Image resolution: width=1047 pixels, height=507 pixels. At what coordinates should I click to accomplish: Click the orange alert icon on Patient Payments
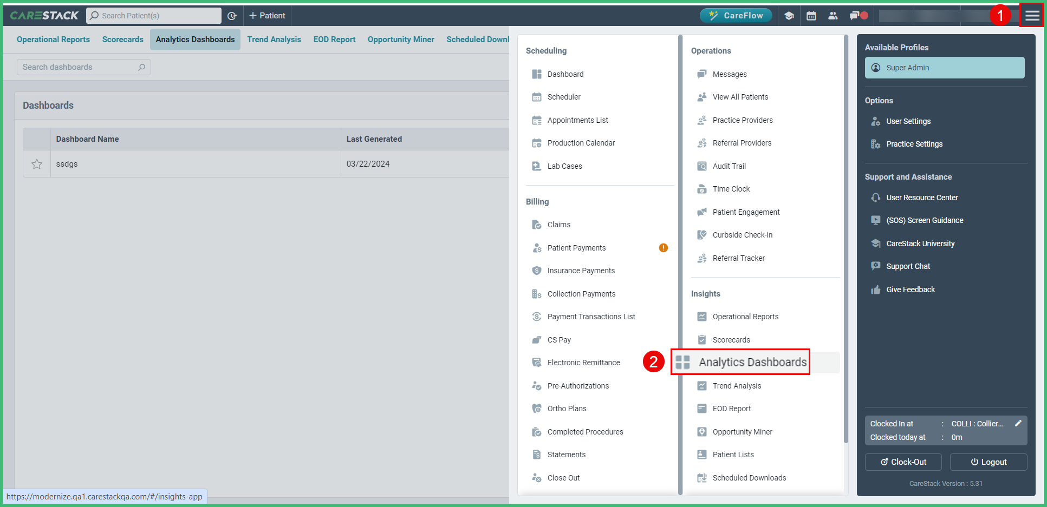pos(664,247)
